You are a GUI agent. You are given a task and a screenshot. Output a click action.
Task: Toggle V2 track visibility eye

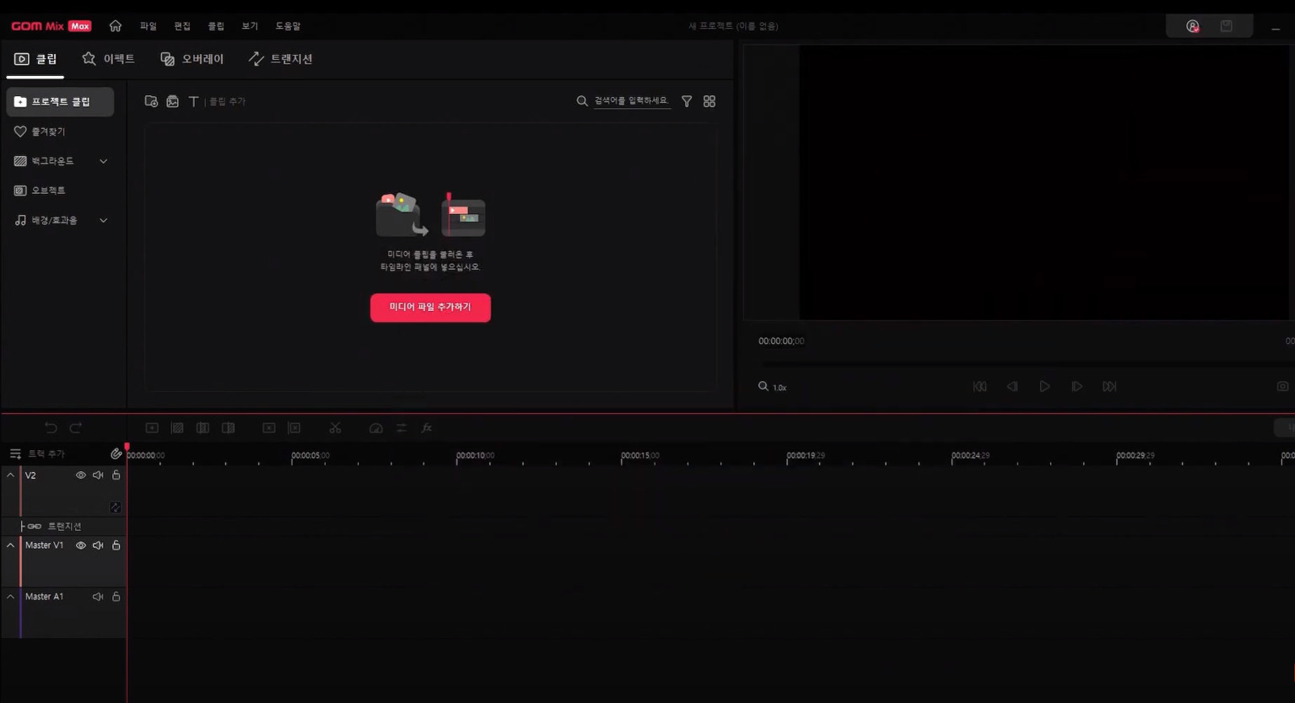[x=81, y=475]
